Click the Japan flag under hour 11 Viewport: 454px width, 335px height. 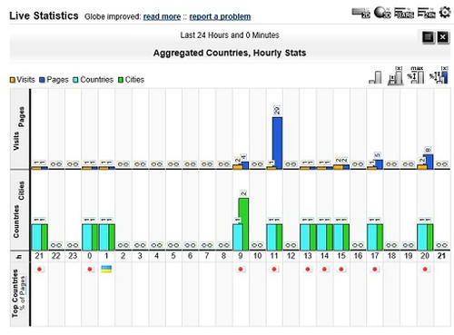tap(274, 269)
